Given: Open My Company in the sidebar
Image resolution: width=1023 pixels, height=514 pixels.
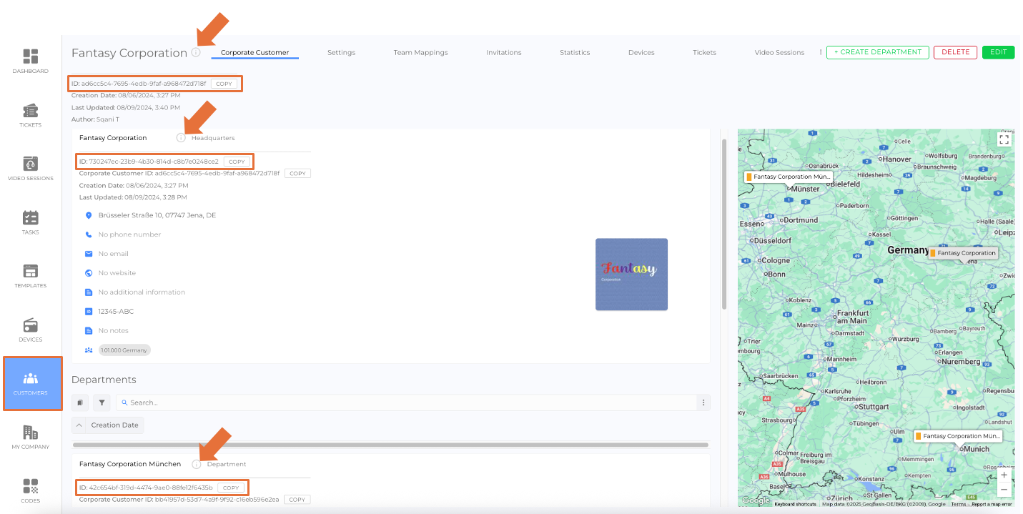Looking at the screenshot, I should 31,437.
